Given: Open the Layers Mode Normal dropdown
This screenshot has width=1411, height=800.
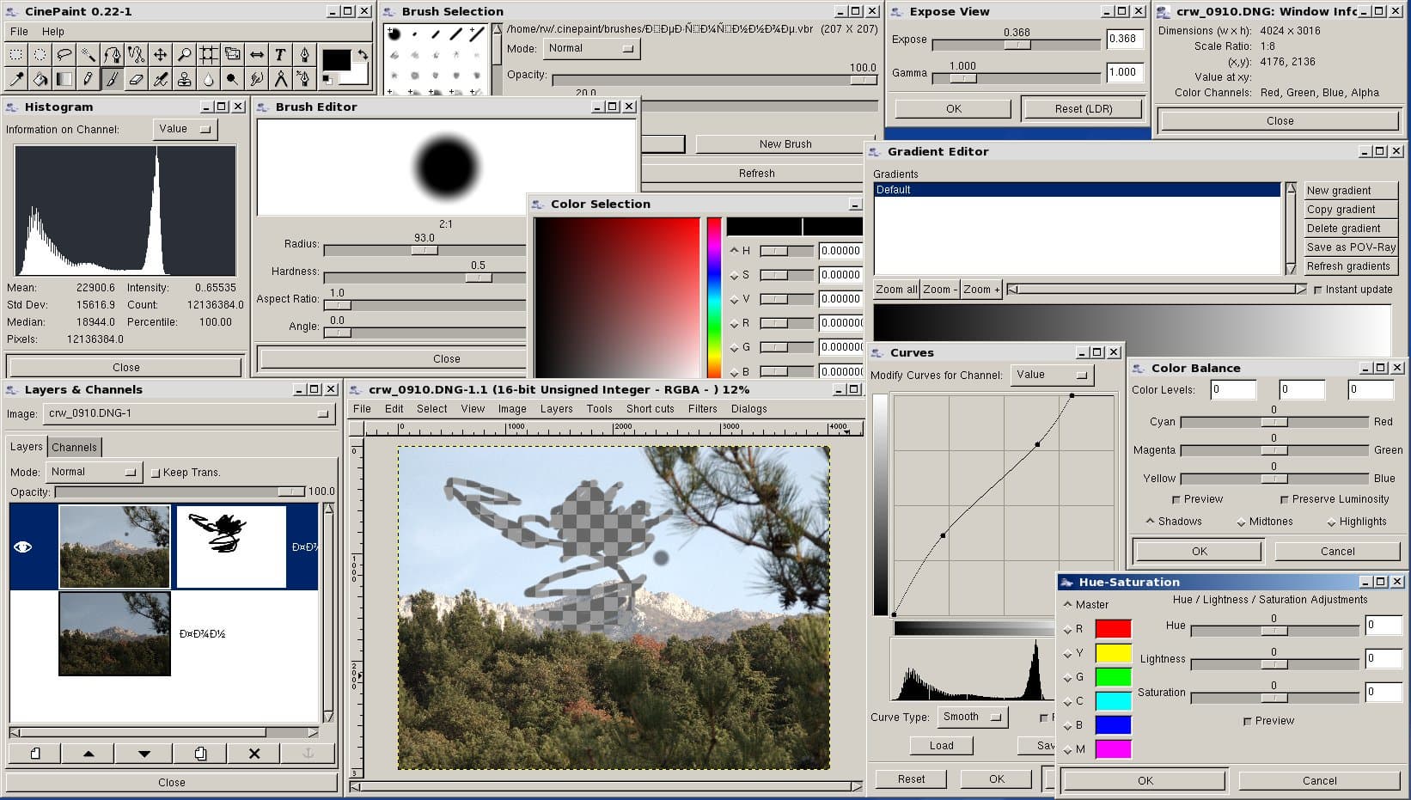Looking at the screenshot, I should [93, 472].
